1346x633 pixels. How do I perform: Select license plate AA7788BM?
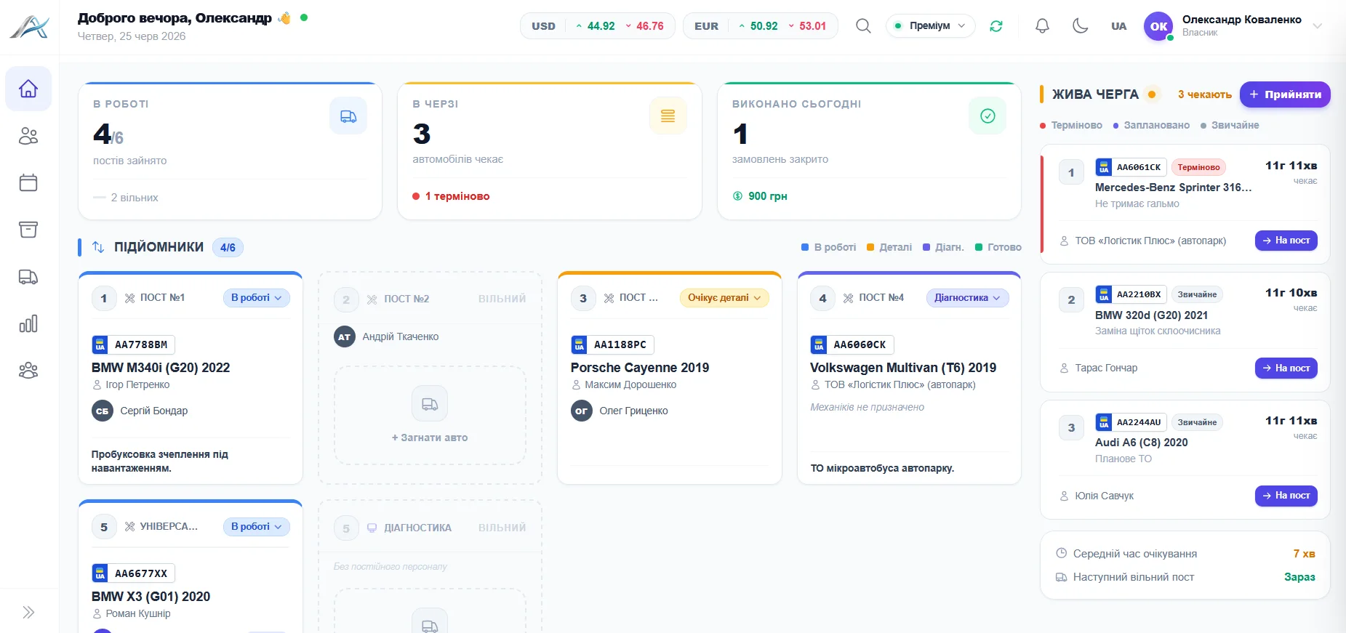click(x=133, y=344)
